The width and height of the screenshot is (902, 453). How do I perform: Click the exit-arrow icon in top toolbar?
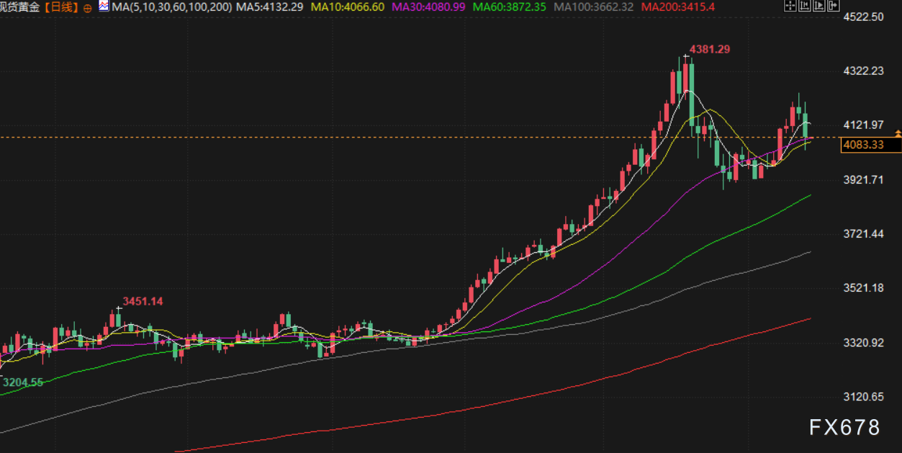(834, 5)
